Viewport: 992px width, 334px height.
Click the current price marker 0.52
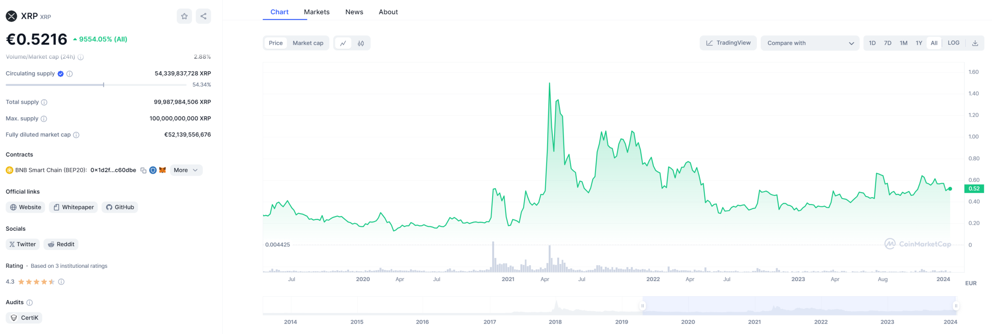coord(974,189)
